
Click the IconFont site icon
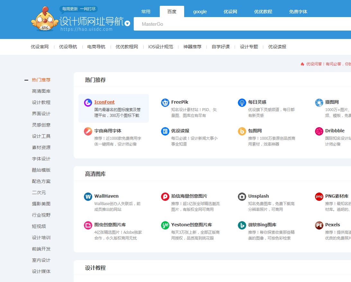88,103
